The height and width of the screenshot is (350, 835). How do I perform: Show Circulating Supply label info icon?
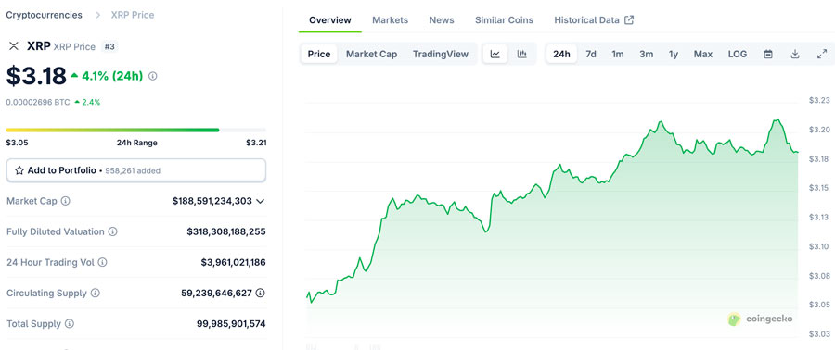pyautogui.click(x=96, y=293)
